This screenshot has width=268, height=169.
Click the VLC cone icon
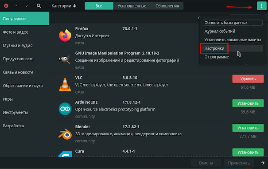(x=65, y=84)
